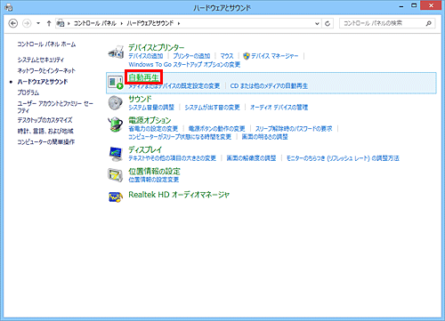Expand the address bar history dropdown
Image resolution: width=445 pixels, height=321 pixels.
click(317, 23)
